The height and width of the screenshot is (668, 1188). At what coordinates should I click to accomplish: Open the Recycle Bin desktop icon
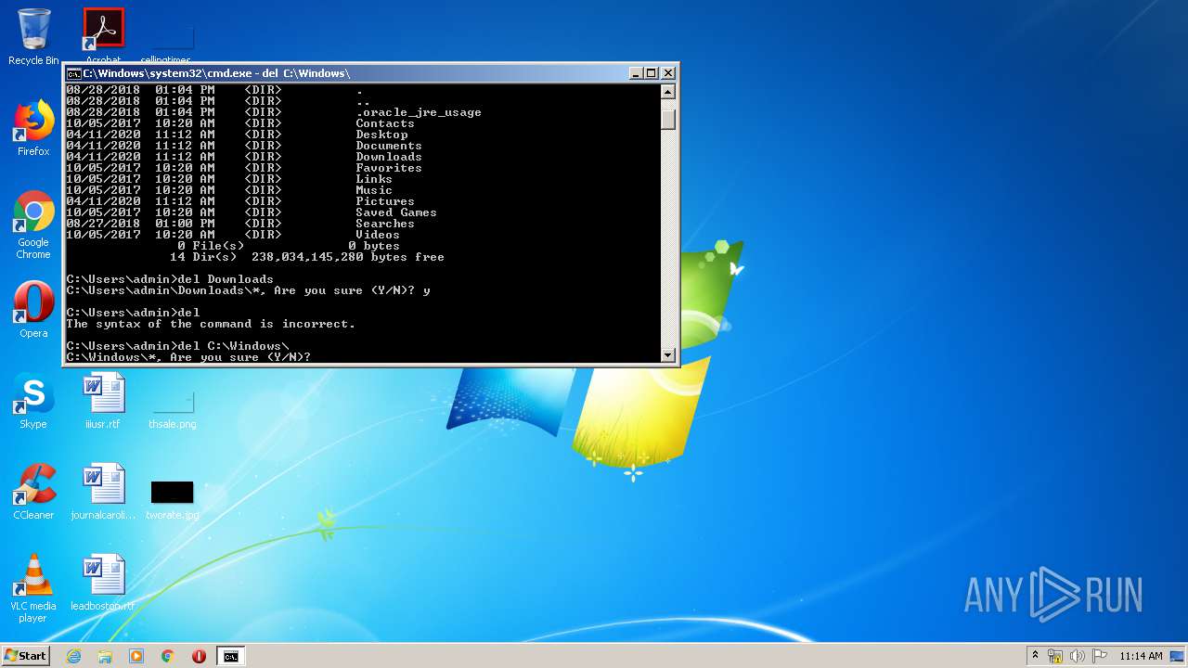(33, 37)
